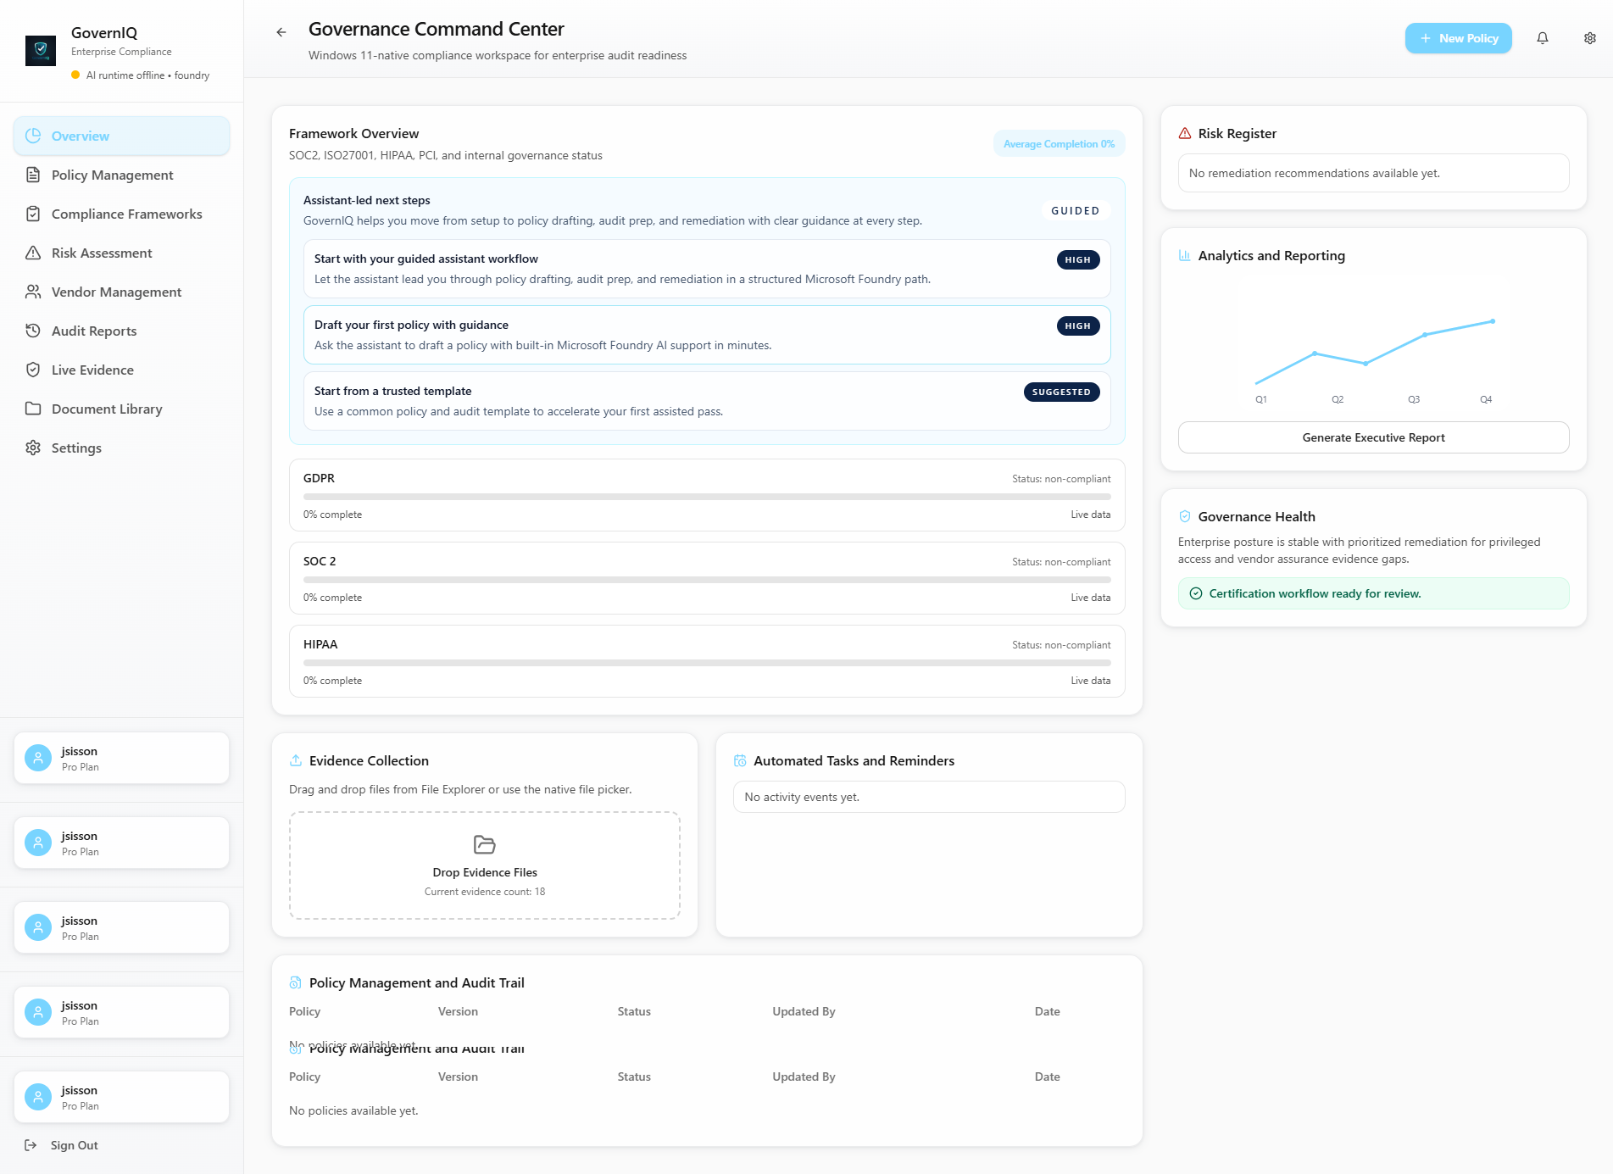Click the Q4 data point on chart

pos(1493,321)
